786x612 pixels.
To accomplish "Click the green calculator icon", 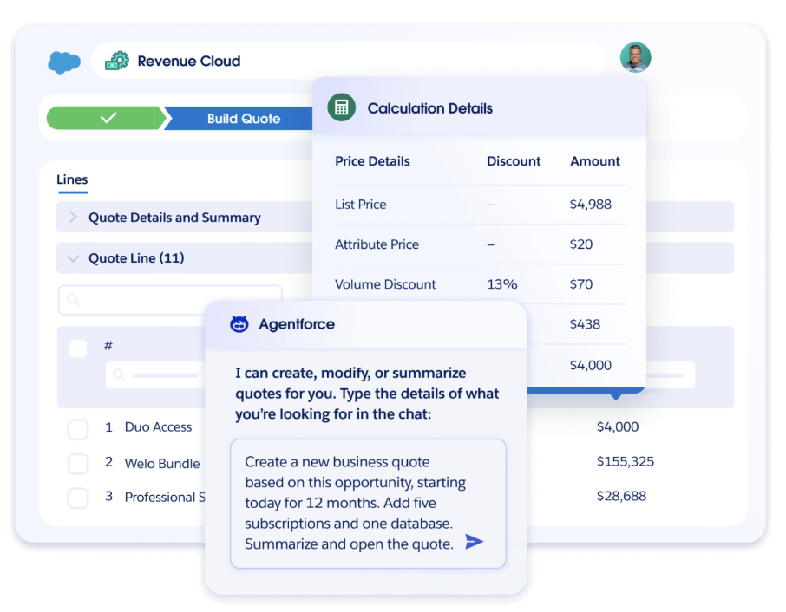I will 341,107.
